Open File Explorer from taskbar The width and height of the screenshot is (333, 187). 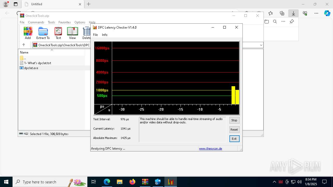click(120, 182)
